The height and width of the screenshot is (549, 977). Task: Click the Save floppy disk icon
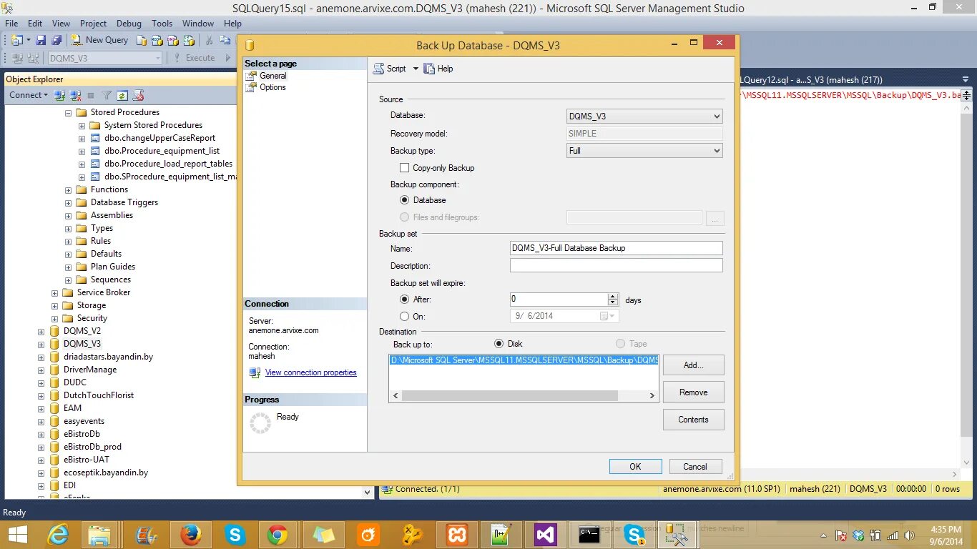[x=41, y=40]
